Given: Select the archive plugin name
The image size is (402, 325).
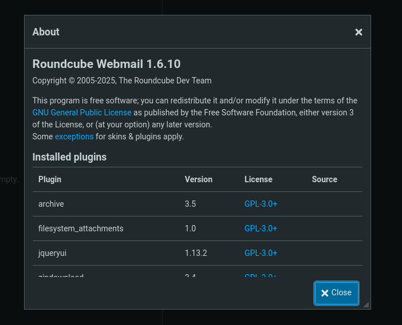Looking at the screenshot, I should tap(51, 204).
